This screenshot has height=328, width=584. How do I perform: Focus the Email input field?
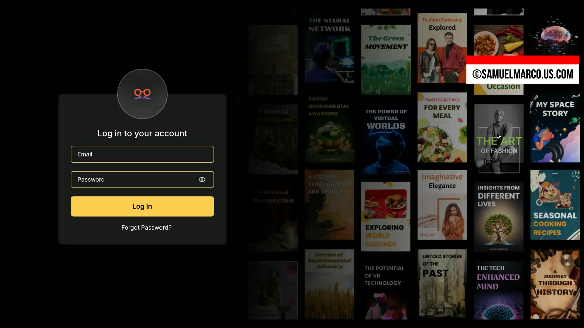pos(142,154)
